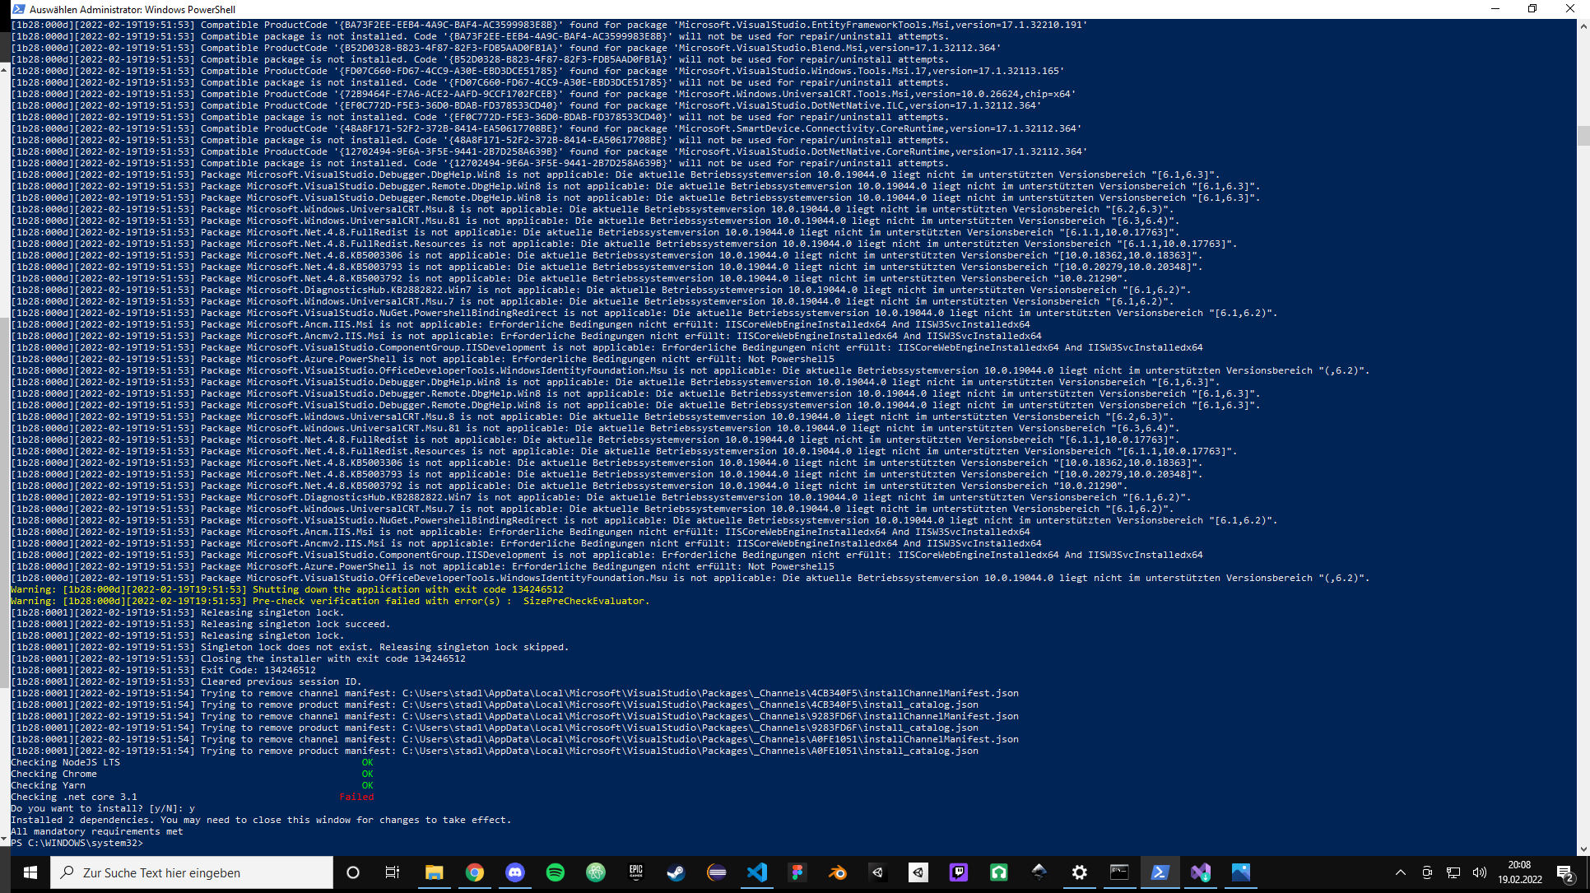
Task: Click the scrollbar down arrow
Action: [1583, 849]
